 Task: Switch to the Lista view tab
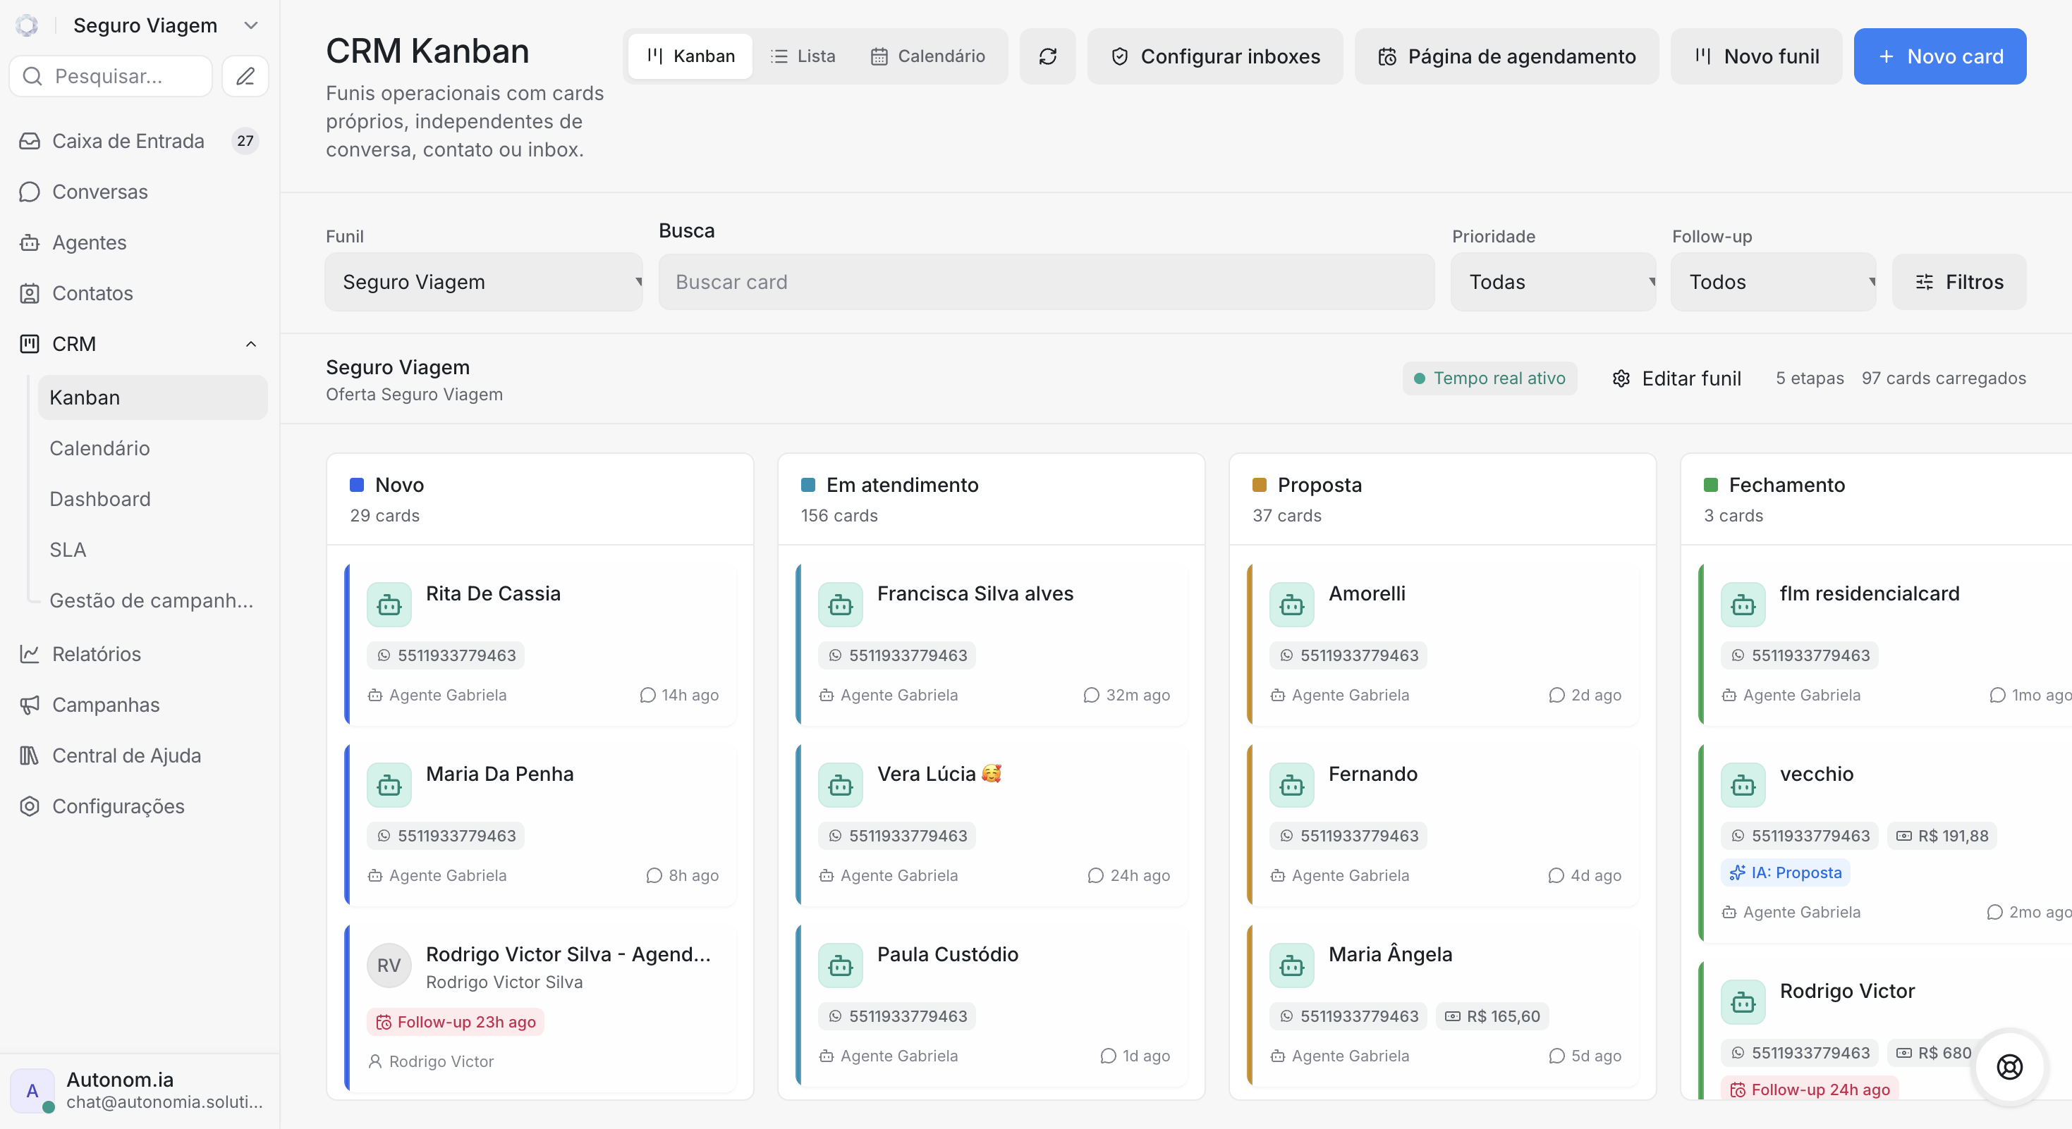[x=803, y=56]
